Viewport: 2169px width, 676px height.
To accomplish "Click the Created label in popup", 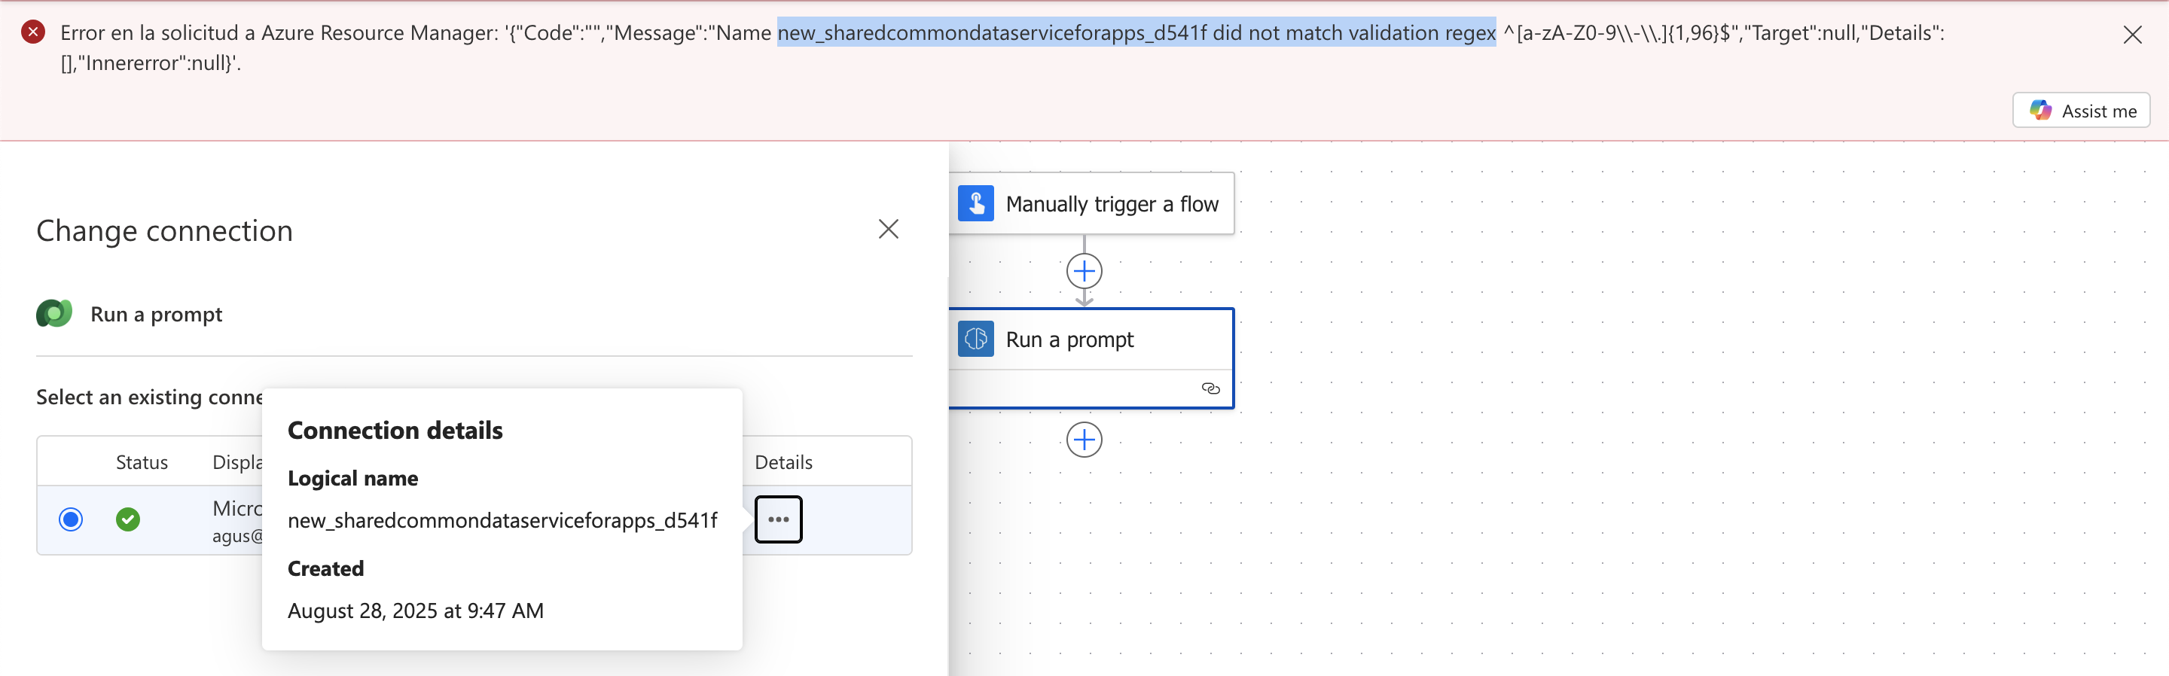I will click(x=326, y=568).
